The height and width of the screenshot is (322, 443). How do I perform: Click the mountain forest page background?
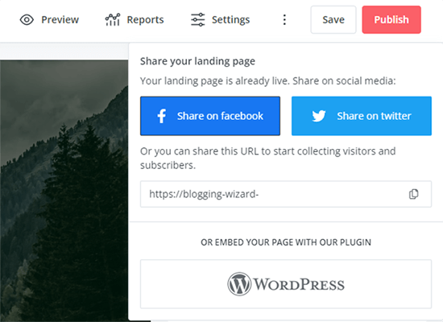[x=64, y=191]
